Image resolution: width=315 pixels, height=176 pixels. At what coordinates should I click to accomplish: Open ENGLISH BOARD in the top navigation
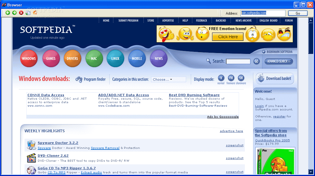coord(268,20)
